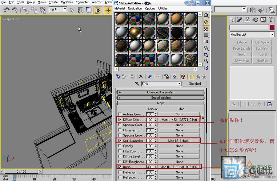Open the Material menu in Material Editor
This screenshot has width=277, height=181.
coord(120,9)
